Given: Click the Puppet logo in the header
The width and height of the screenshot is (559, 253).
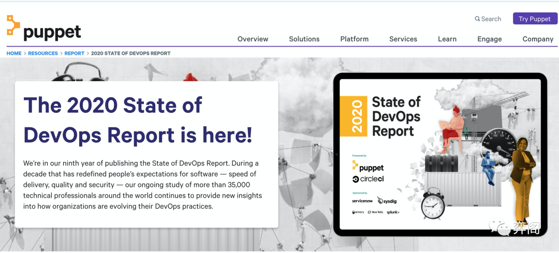Looking at the screenshot, I should pyautogui.click(x=44, y=27).
